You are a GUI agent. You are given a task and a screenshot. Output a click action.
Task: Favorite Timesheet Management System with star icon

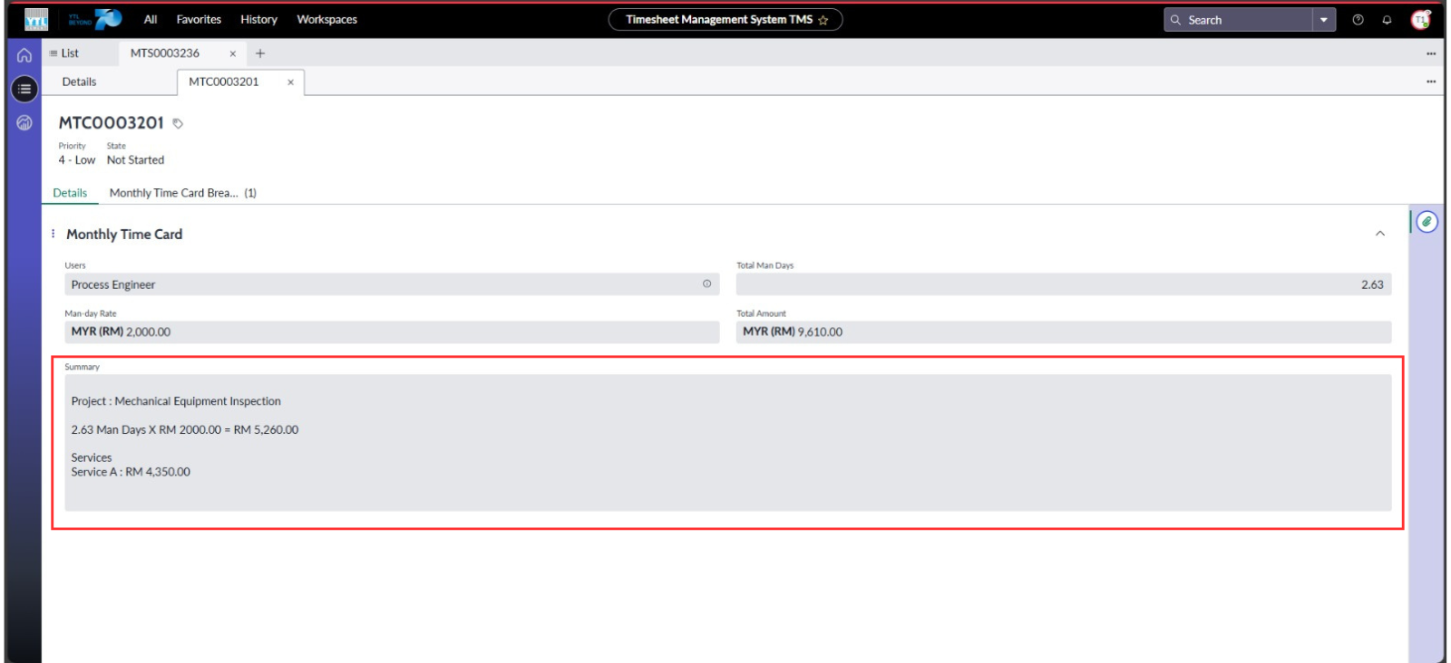pos(823,20)
